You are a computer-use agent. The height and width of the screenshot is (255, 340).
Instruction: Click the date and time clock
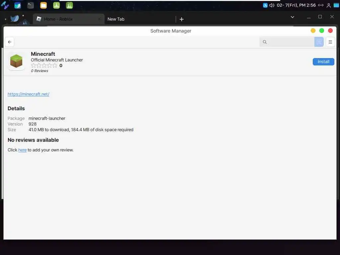click(x=296, y=5)
